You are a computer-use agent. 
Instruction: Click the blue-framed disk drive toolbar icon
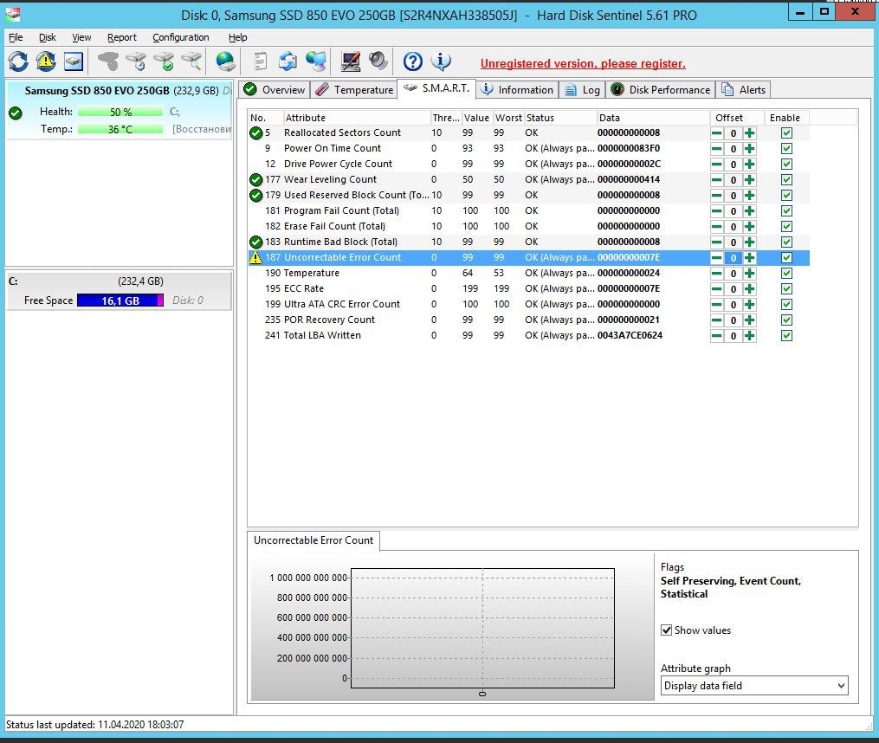coord(74,61)
